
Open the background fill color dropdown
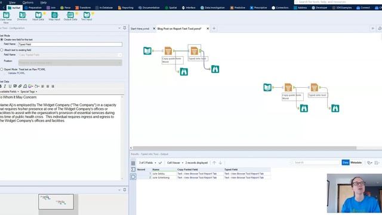pyautogui.click(x=37, y=86)
